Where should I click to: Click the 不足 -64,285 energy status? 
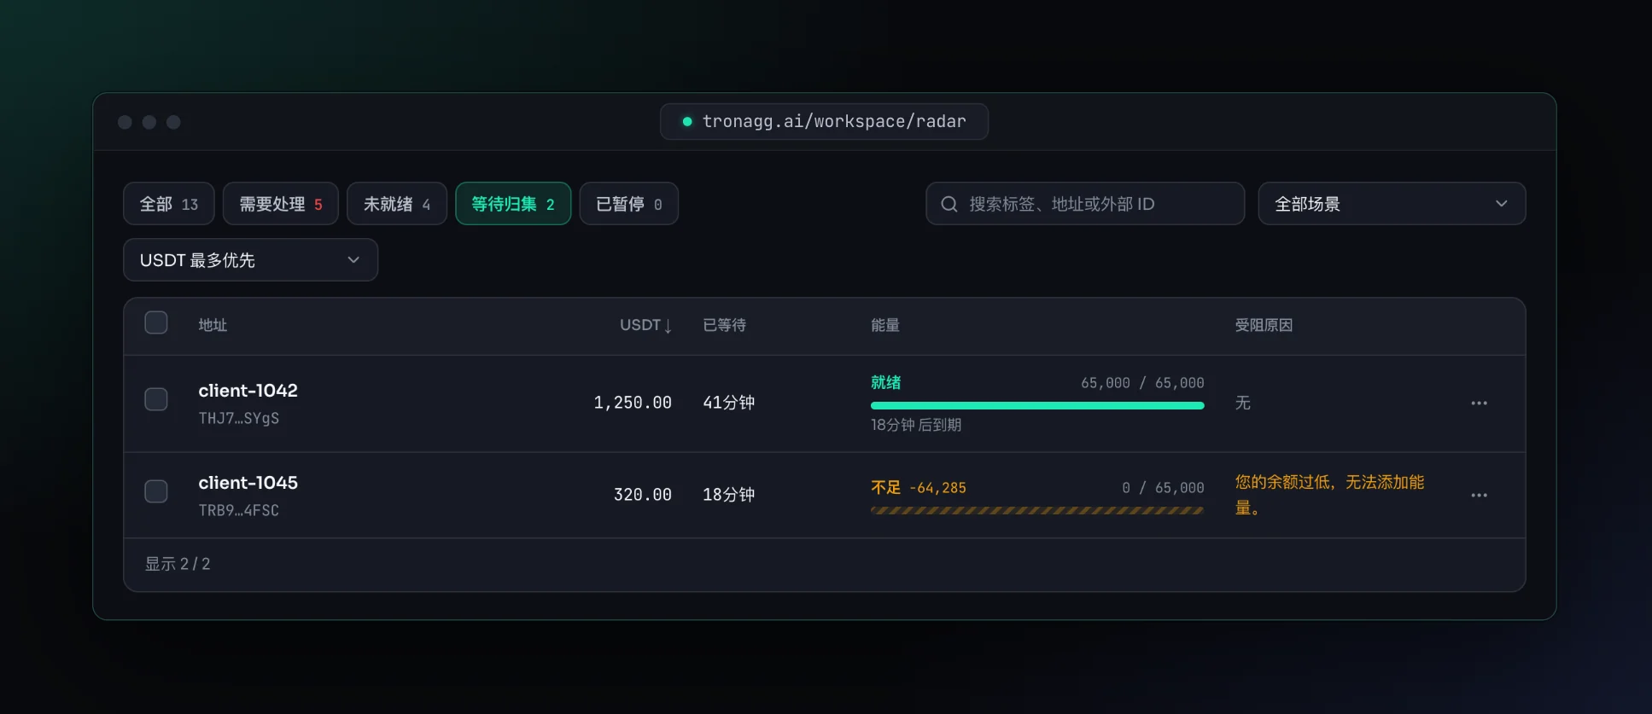pyautogui.click(x=919, y=487)
